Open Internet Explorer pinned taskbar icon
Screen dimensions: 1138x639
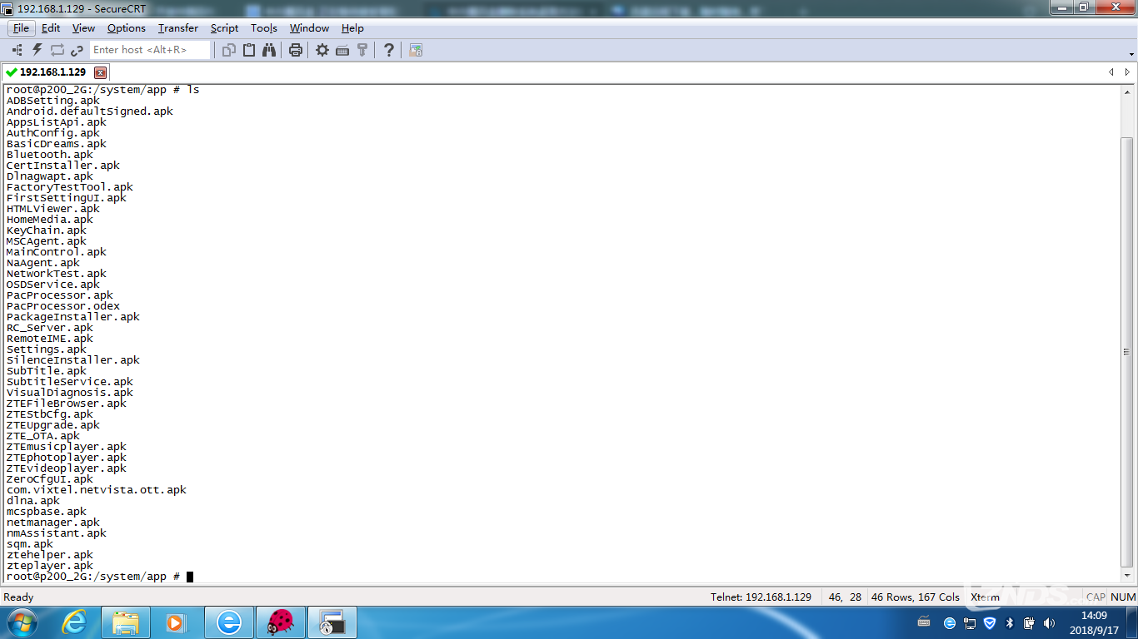74,622
